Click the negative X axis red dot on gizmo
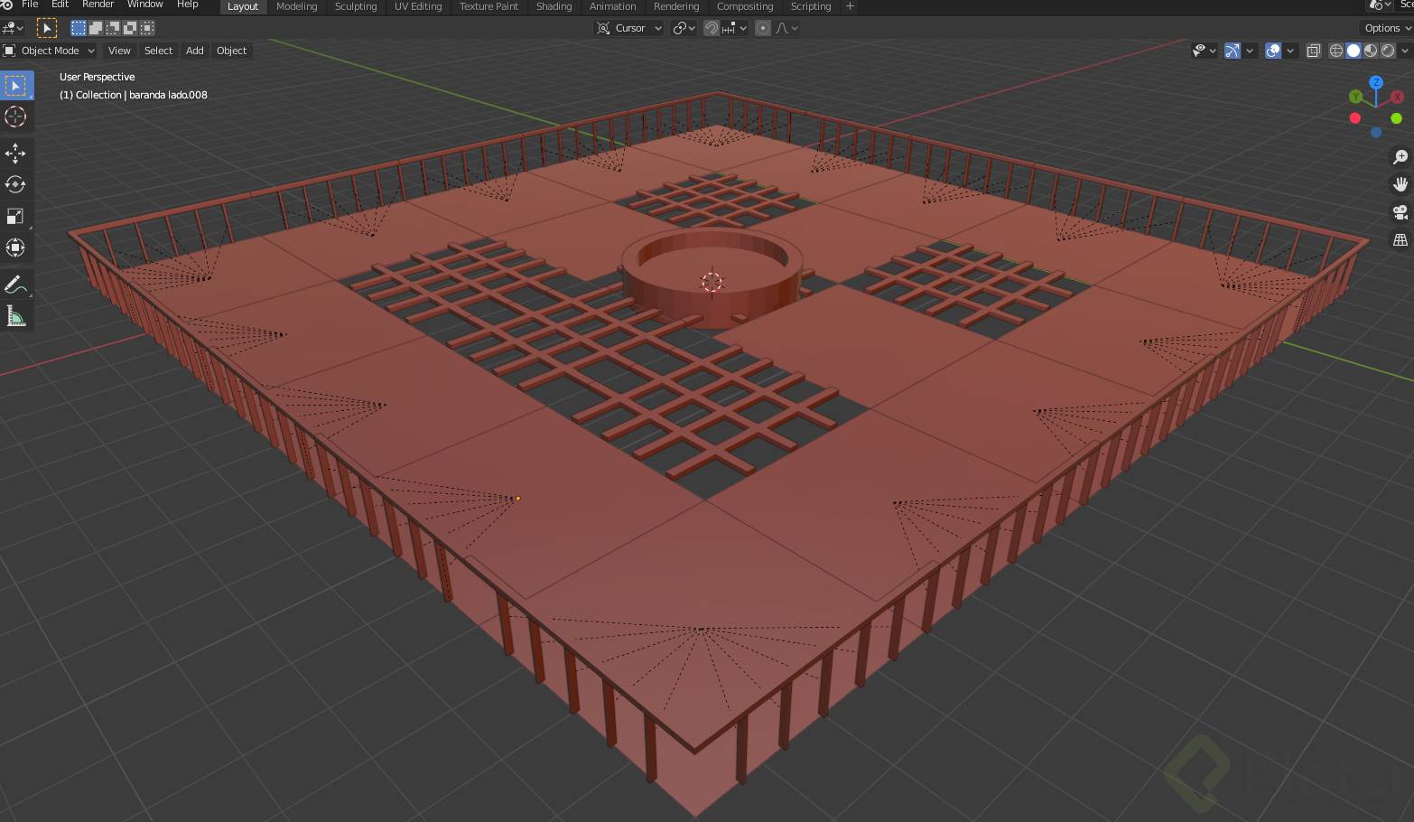Image resolution: width=1414 pixels, height=822 pixels. [x=1355, y=118]
